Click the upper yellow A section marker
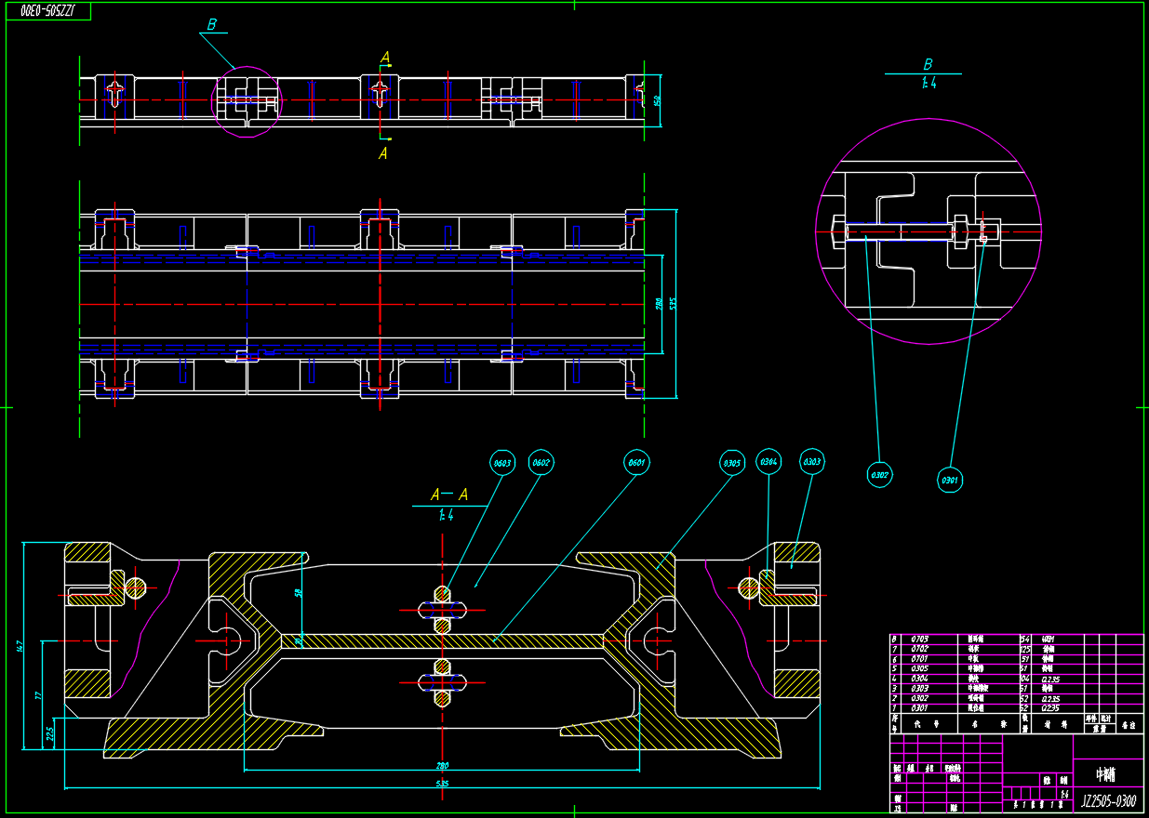1149x818 pixels. pyautogui.click(x=385, y=58)
